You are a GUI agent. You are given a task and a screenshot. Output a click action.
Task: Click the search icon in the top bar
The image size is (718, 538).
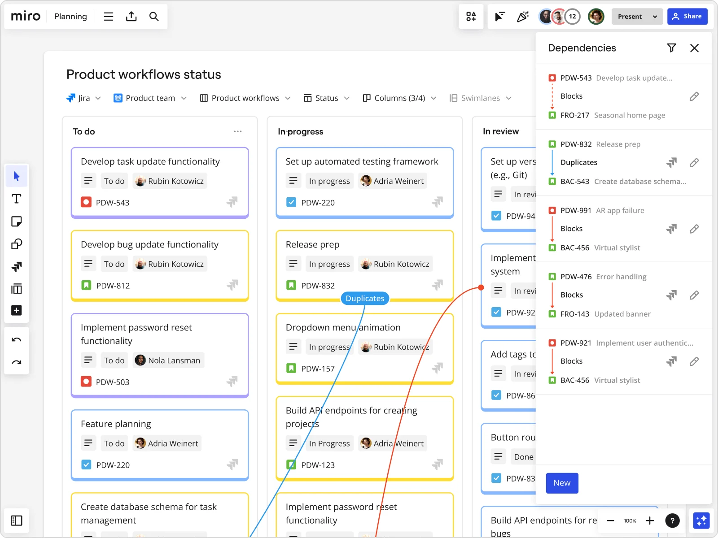pos(154,16)
